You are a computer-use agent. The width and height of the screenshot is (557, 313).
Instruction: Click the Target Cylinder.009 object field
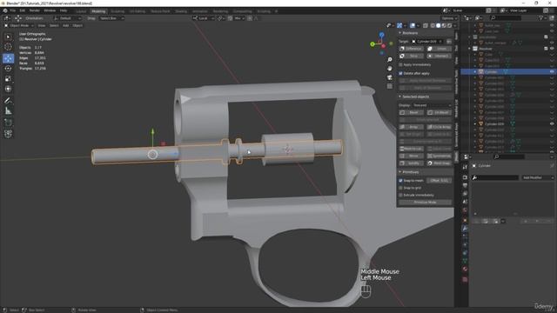tap(427, 42)
